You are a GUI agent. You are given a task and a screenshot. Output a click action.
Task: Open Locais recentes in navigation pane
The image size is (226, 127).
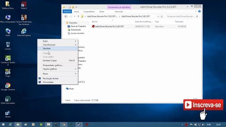(x=76, y=33)
